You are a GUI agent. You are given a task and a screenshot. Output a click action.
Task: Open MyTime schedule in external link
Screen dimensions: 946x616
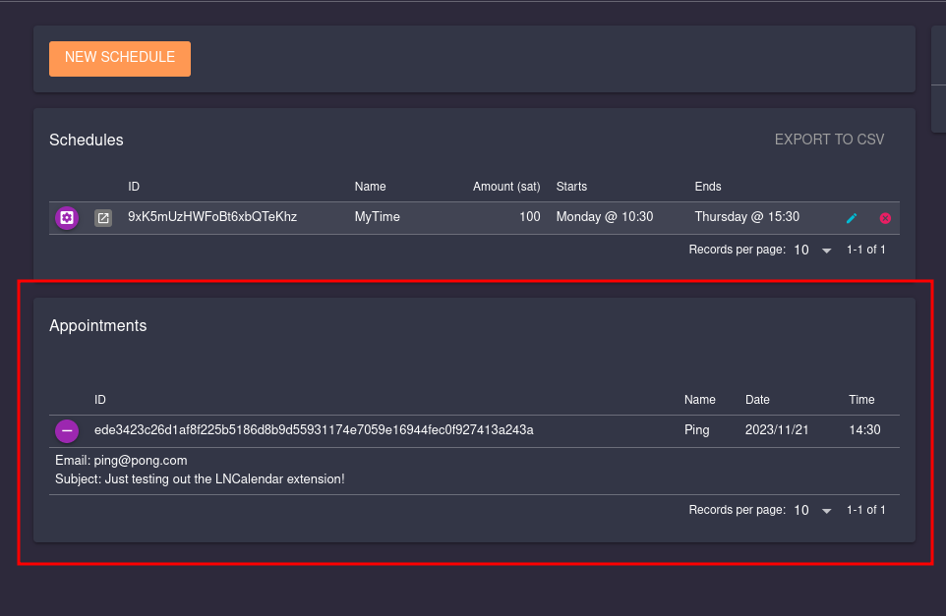tap(103, 218)
